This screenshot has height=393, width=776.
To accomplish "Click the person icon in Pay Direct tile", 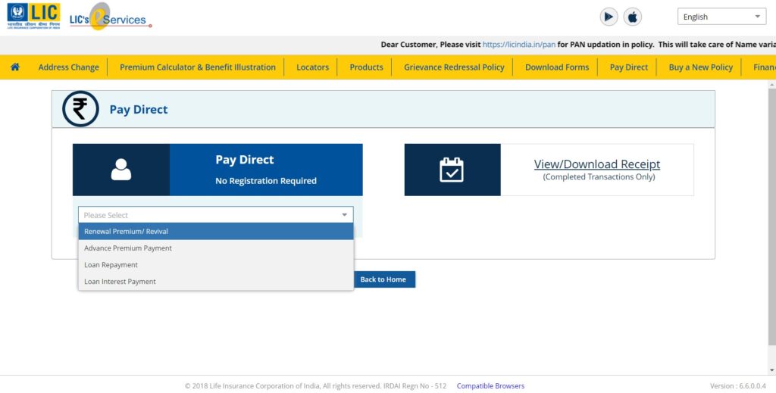I will [120, 170].
